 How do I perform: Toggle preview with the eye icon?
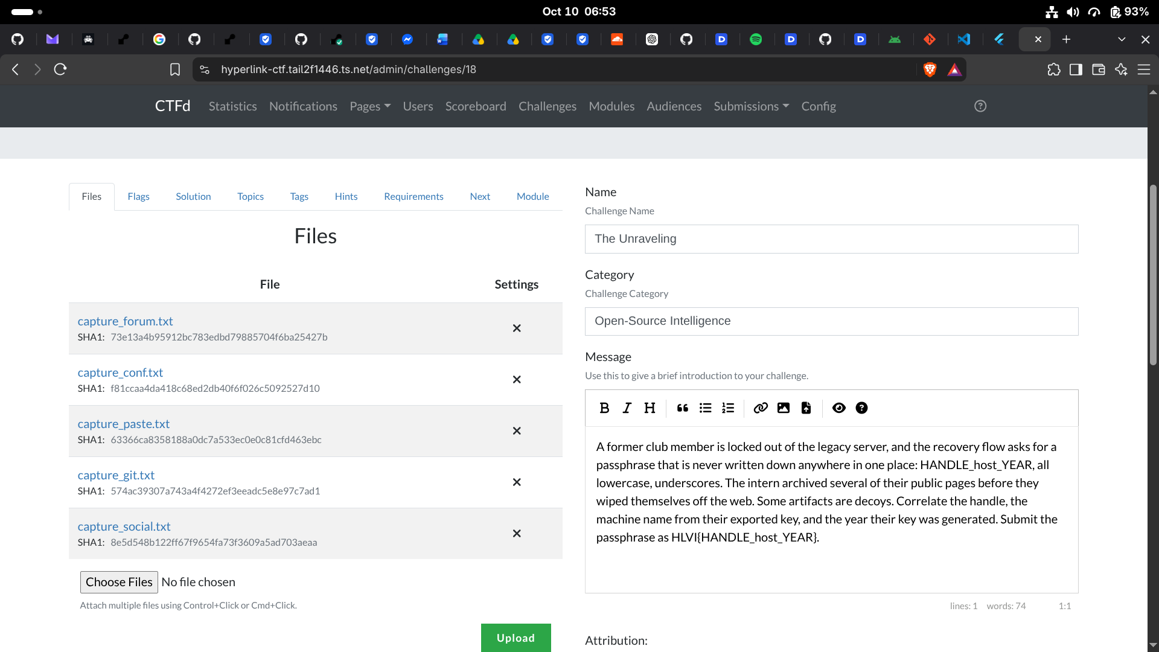click(x=839, y=408)
